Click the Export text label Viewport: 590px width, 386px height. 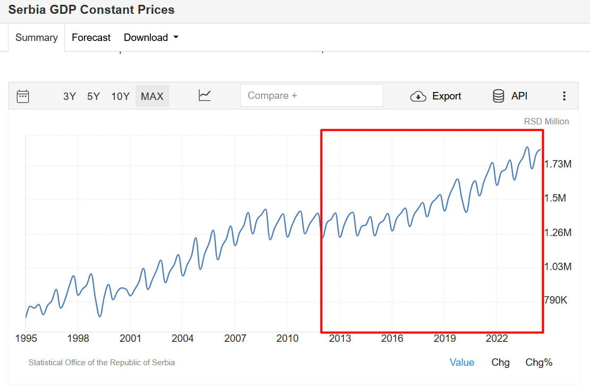446,96
